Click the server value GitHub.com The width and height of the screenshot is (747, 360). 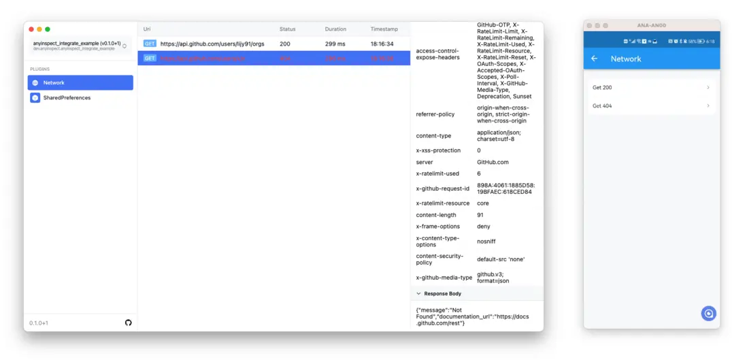pos(493,162)
